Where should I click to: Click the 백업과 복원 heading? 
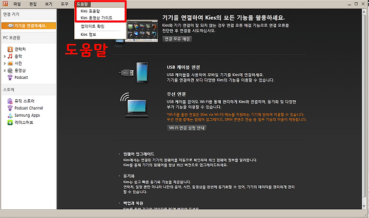point(133,203)
